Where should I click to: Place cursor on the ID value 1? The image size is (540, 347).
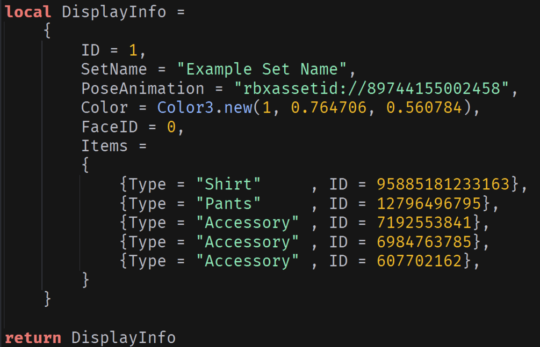(x=133, y=50)
